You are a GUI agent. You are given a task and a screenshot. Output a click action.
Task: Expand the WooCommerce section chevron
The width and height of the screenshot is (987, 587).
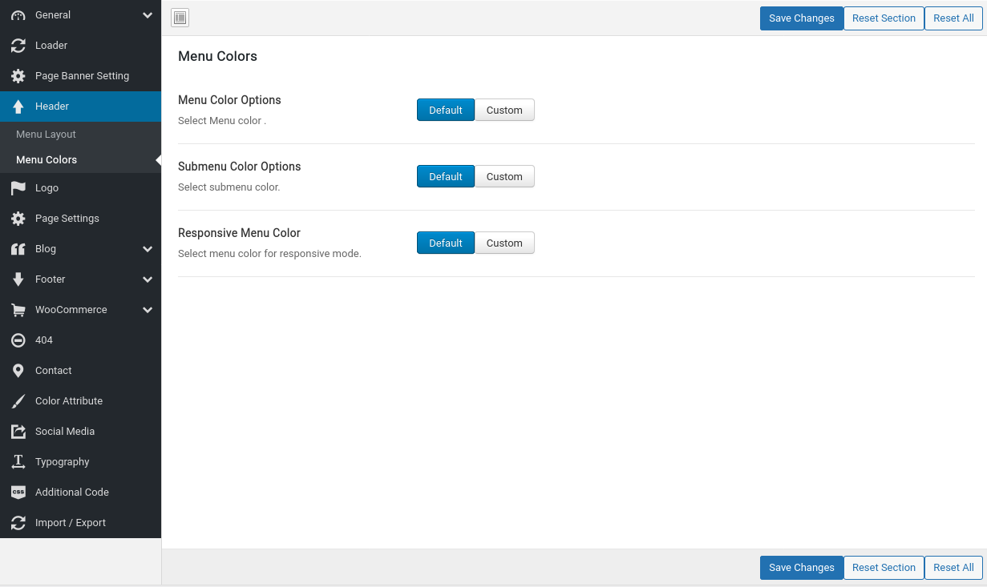[x=148, y=310]
